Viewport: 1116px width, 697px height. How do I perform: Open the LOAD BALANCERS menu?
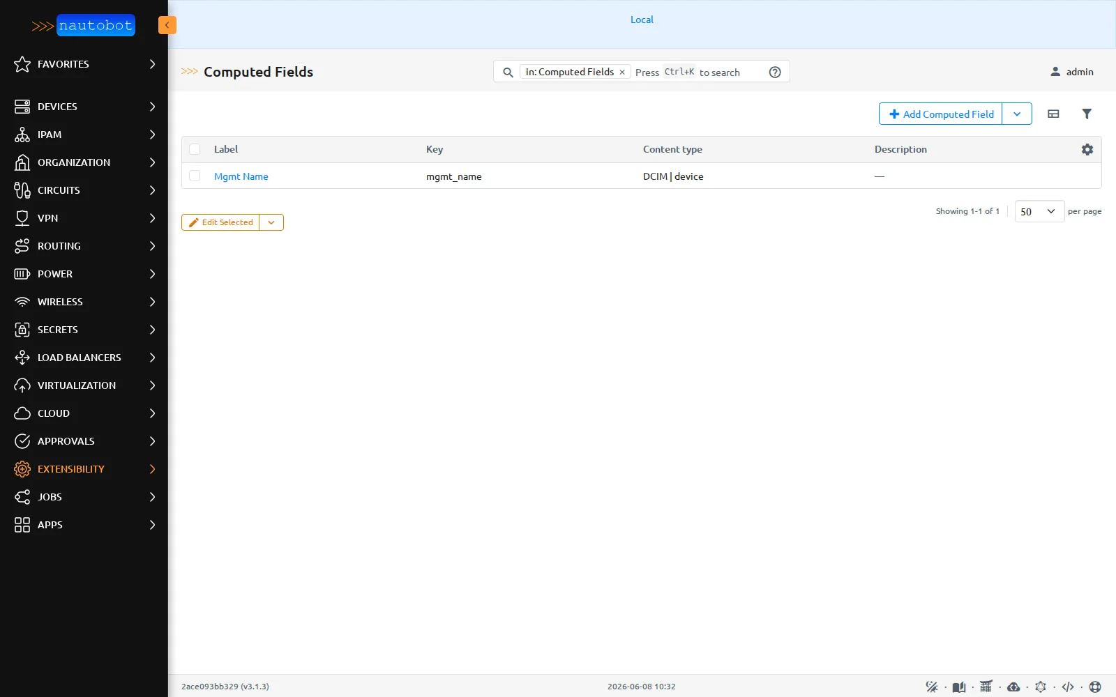(x=84, y=358)
